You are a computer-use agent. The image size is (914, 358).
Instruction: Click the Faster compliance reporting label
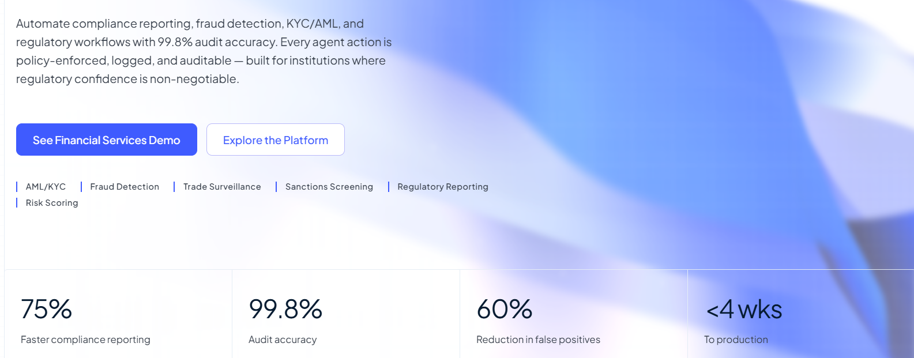tap(85, 340)
